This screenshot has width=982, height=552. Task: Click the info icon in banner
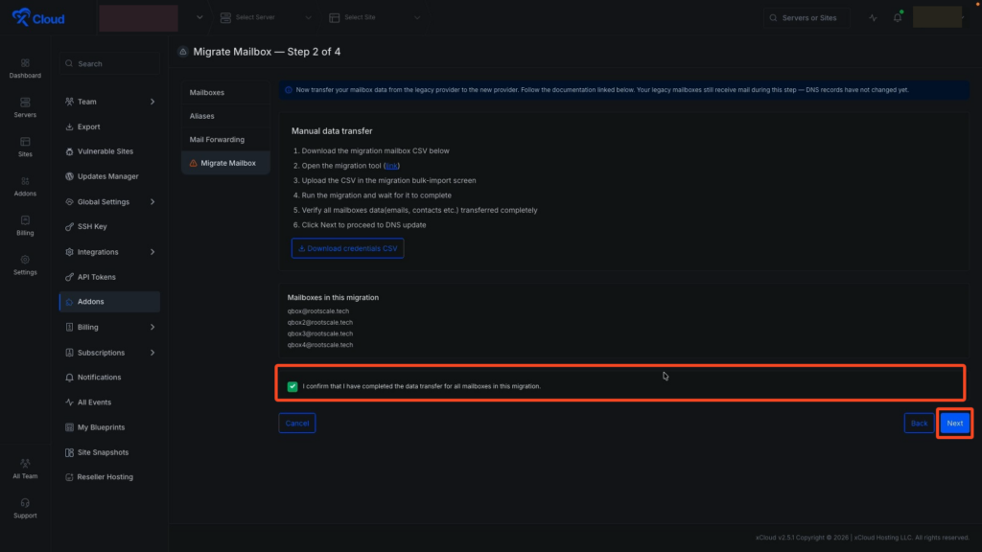[289, 90]
